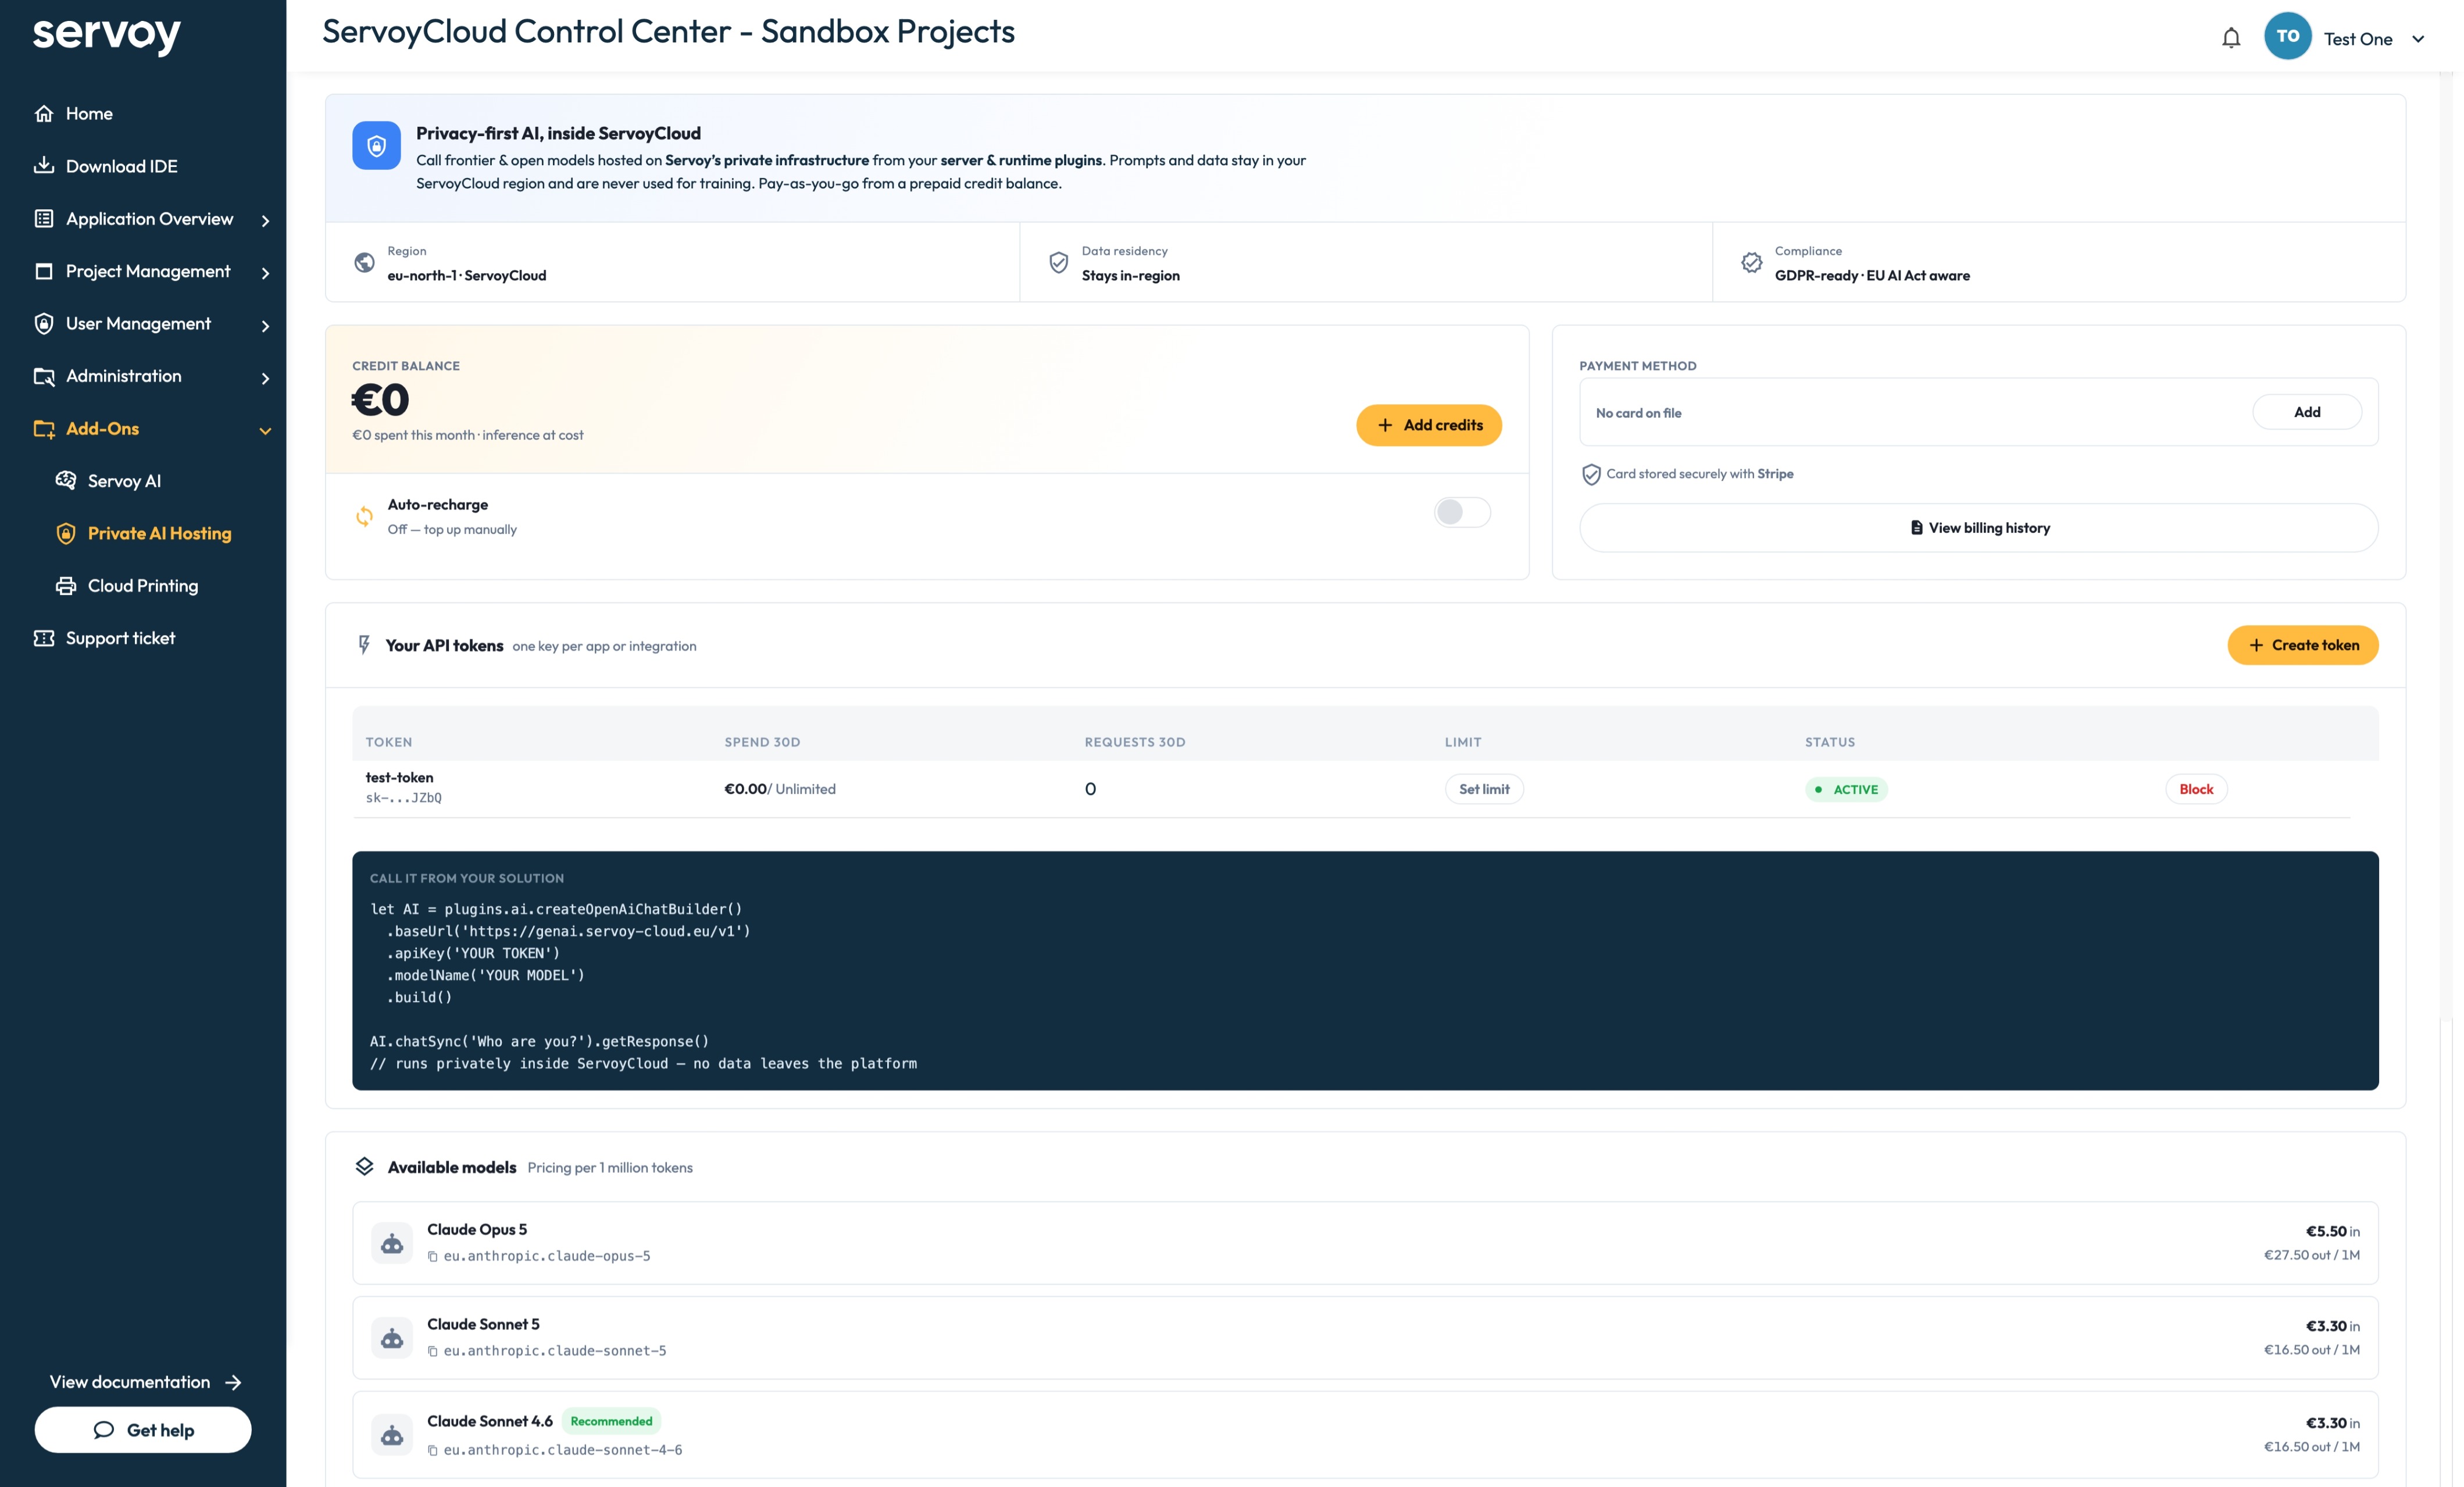Expand Application Overview chevron
This screenshot has height=1487, width=2464.
click(x=265, y=220)
